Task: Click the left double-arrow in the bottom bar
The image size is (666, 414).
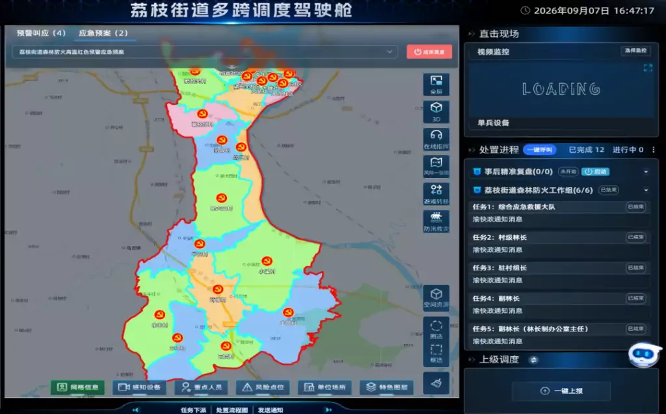Action: 135,409
